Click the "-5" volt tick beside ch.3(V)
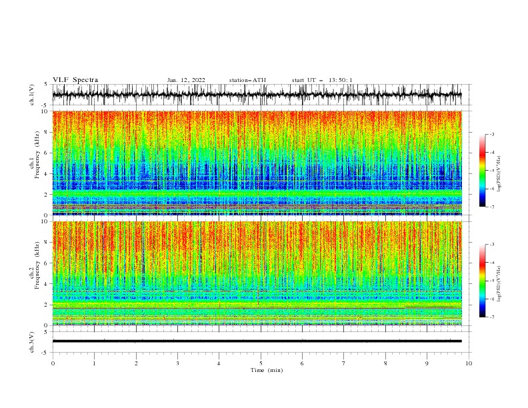This screenshot has width=528, height=408. click(x=45, y=353)
